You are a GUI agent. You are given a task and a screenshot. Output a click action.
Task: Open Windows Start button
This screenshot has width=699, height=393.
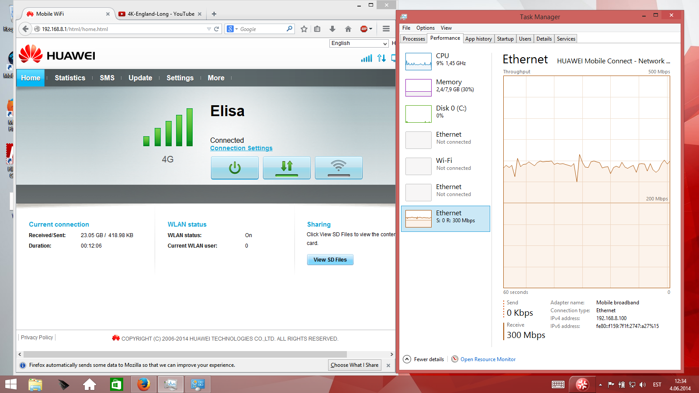10,384
